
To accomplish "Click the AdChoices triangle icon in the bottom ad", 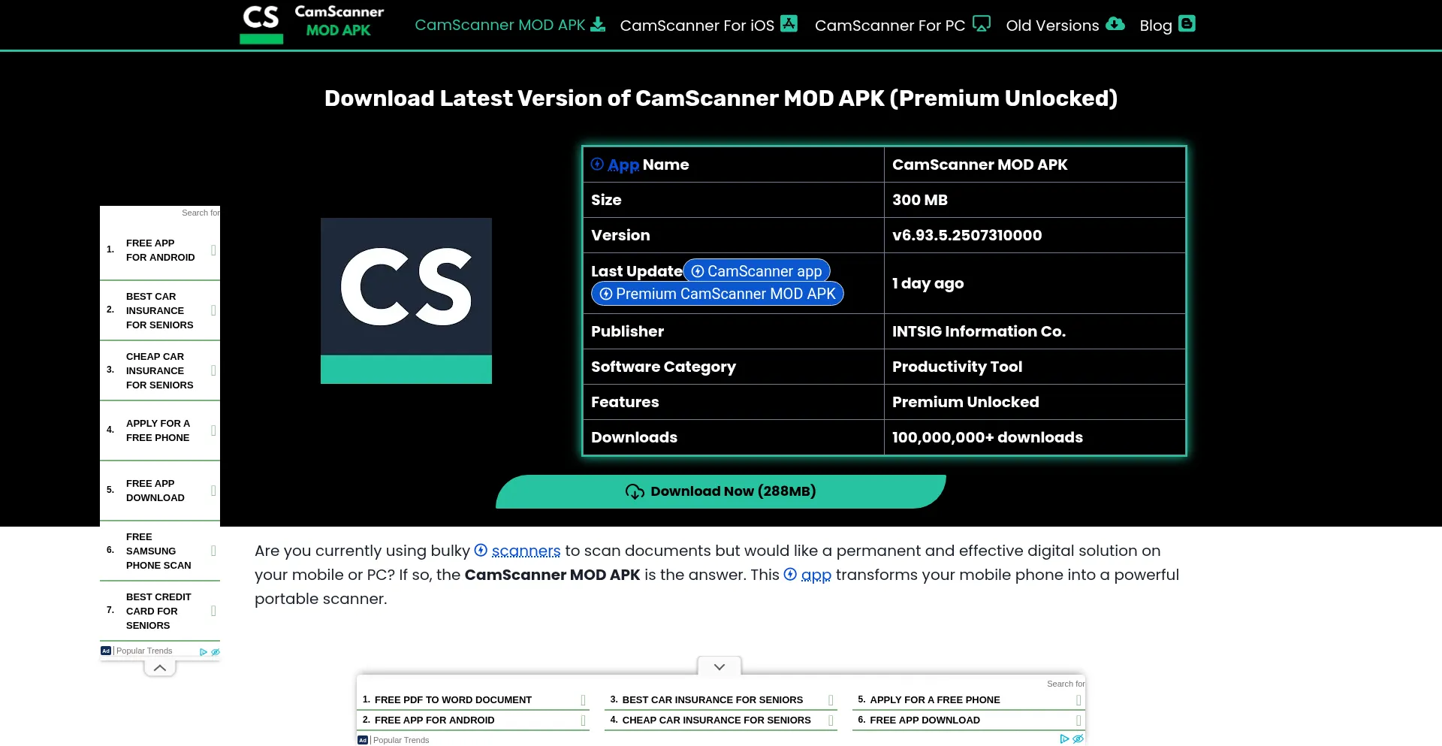I will (1064, 739).
